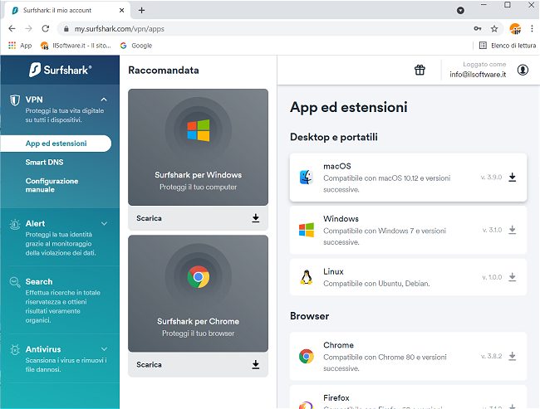Click download arrow under Surfshark per Chrome
The height and width of the screenshot is (409, 540).
point(256,365)
